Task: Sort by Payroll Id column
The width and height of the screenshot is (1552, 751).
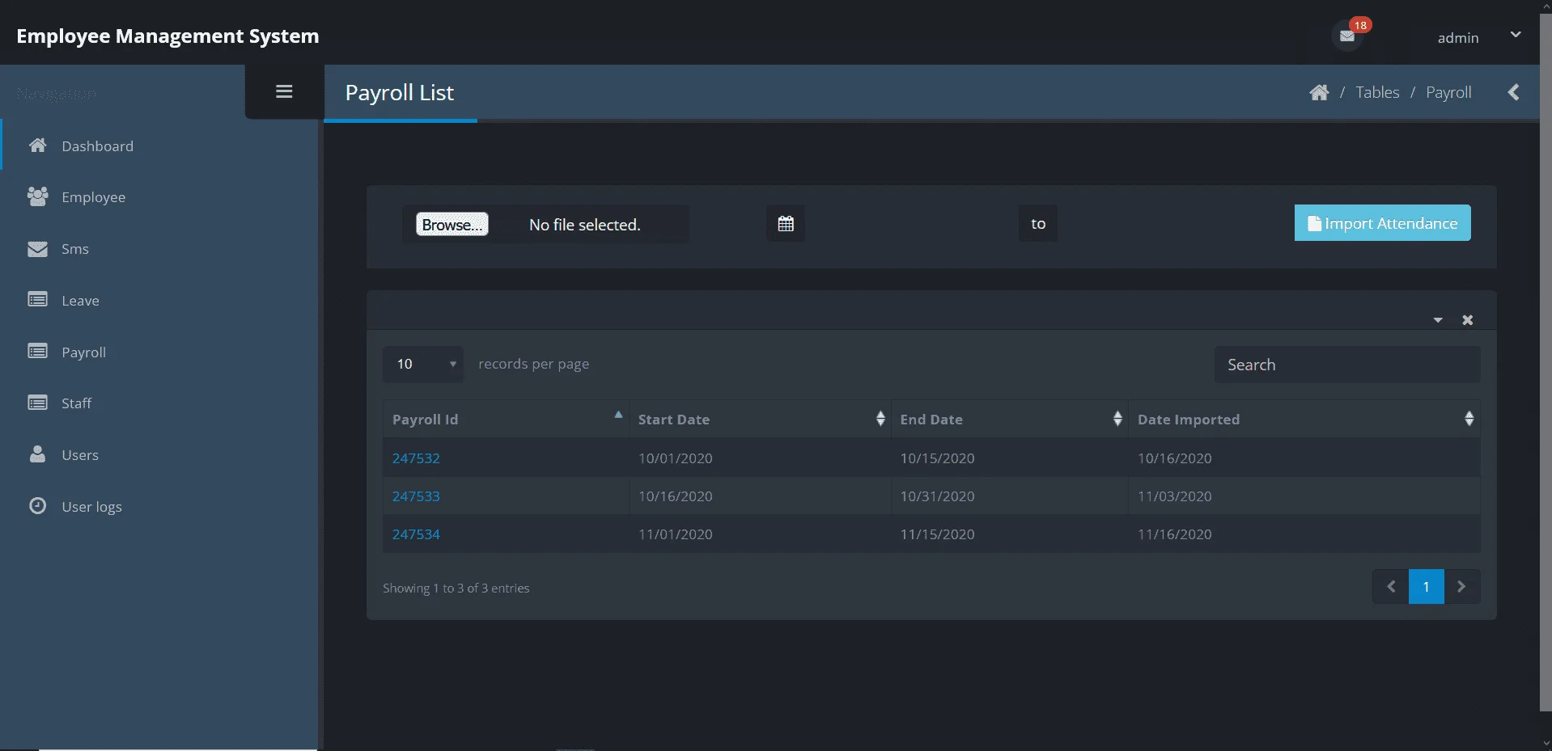Action: [x=506, y=419]
